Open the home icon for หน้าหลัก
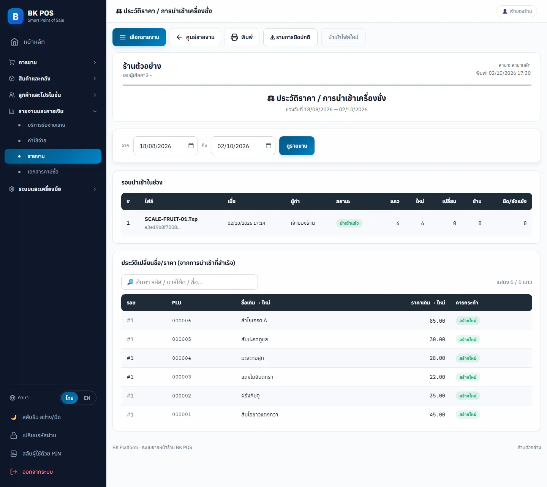The height and width of the screenshot is (487, 547). coord(14,42)
